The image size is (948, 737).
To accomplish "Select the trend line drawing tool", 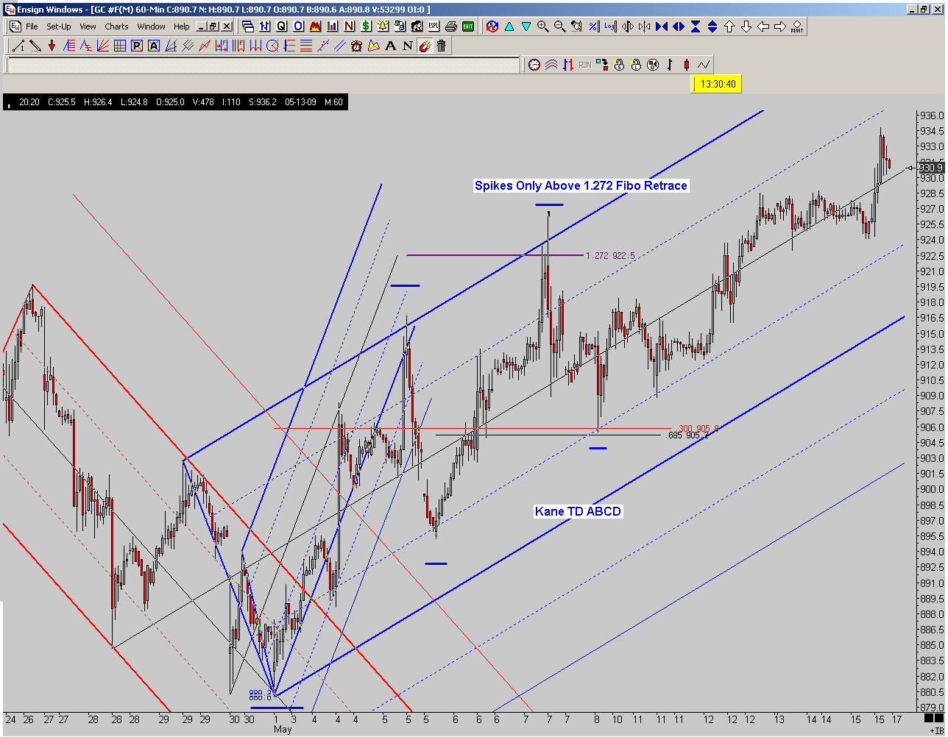I will 18,46.
